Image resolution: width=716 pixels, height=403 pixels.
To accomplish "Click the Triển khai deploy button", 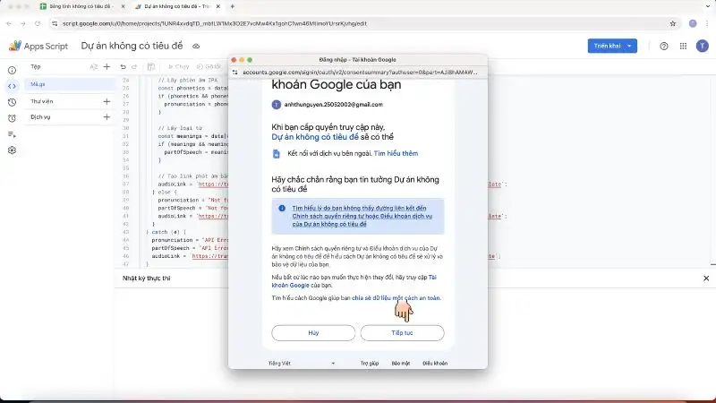I will (607, 46).
